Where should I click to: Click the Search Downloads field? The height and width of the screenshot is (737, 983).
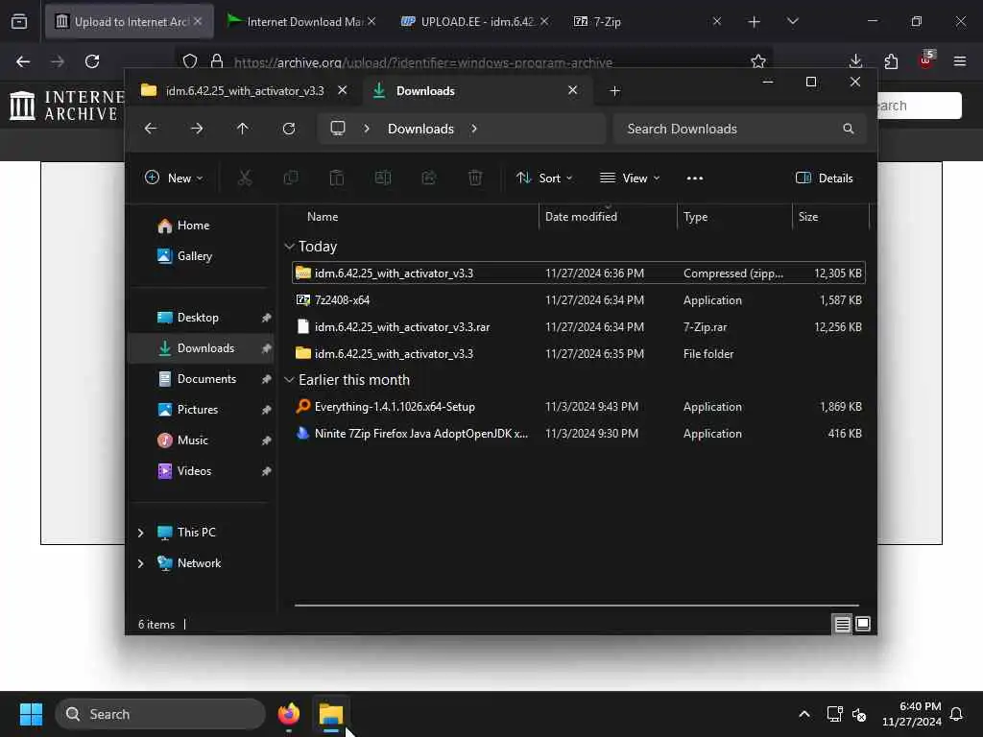point(740,129)
